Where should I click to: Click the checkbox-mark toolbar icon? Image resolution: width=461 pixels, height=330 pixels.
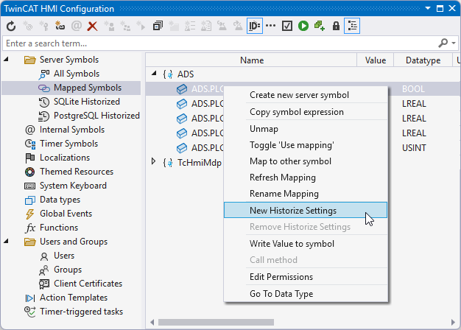[x=287, y=27]
